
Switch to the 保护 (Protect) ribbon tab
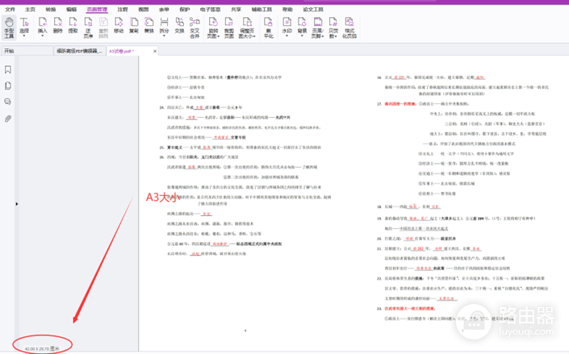pos(185,9)
